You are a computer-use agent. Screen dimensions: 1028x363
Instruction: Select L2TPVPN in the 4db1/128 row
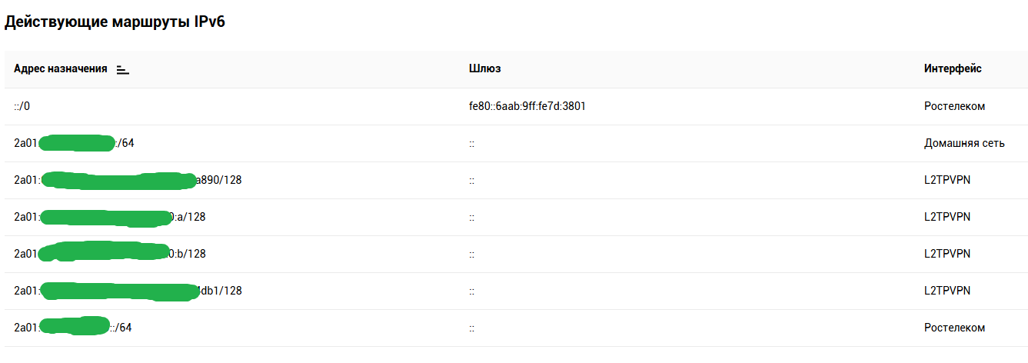click(947, 291)
